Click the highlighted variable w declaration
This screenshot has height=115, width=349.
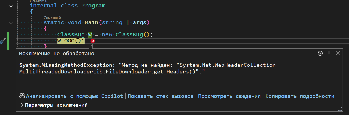90,35
